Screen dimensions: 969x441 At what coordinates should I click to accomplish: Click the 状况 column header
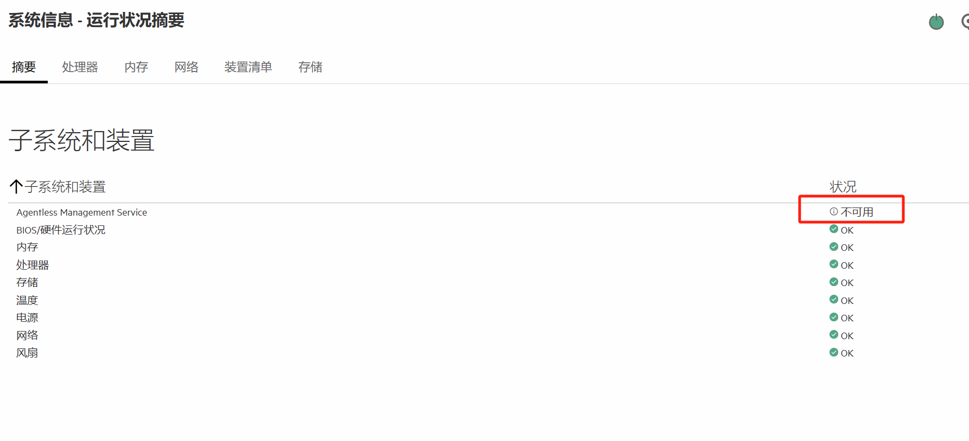pos(843,187)
